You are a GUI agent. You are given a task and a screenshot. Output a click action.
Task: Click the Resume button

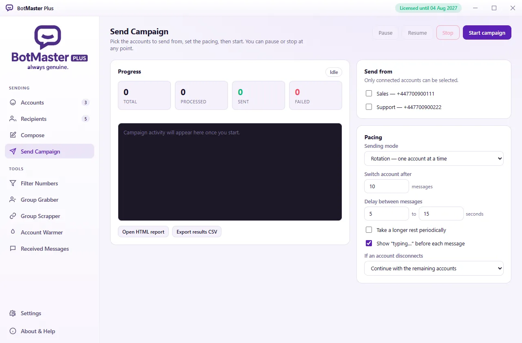417,33
